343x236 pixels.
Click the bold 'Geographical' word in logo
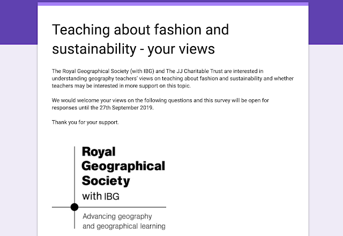click(123, 166)
